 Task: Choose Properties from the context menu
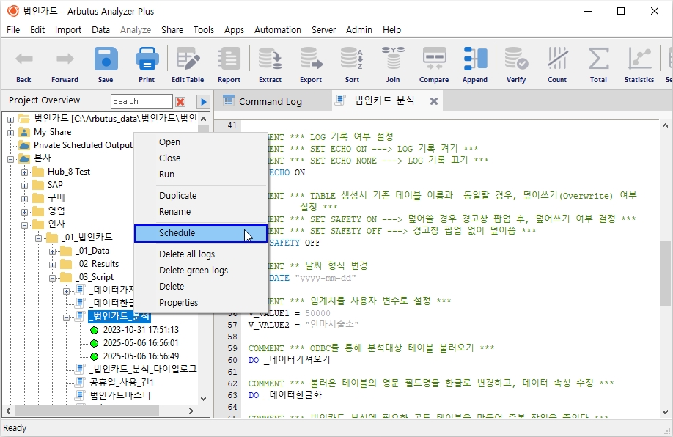[x=200, y=303]
